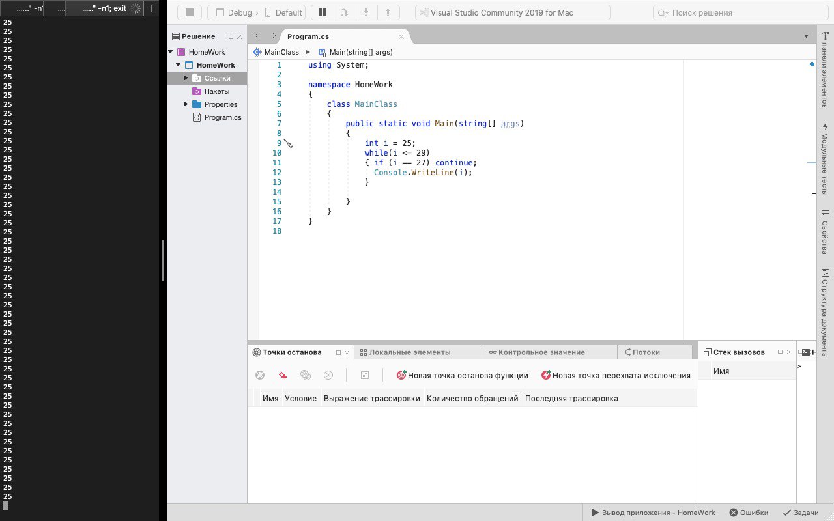Add a new function breakpoint

(x=462, y=375)
